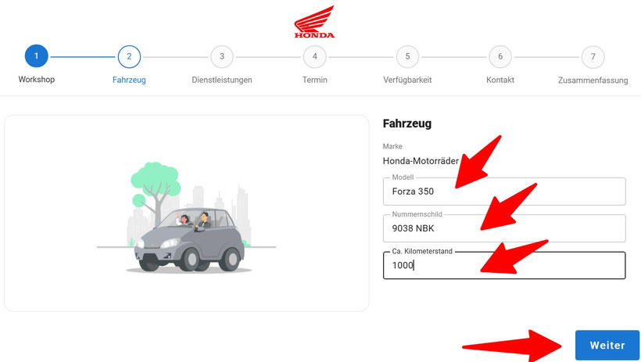
Task: Click the Honda-Motorräder brand value
Action: [421, 161]
